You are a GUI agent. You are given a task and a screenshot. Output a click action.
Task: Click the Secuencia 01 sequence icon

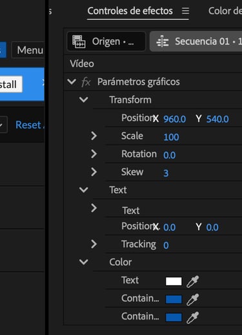163,41
